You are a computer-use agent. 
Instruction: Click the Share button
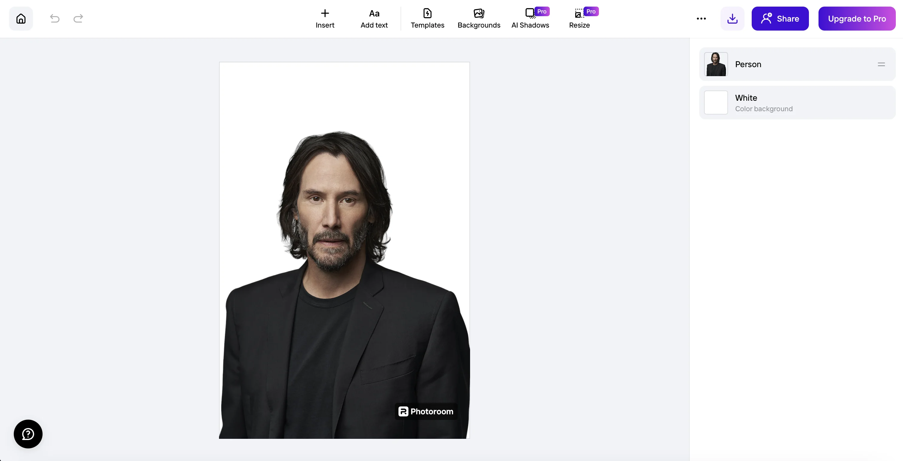tap(780, 19)
